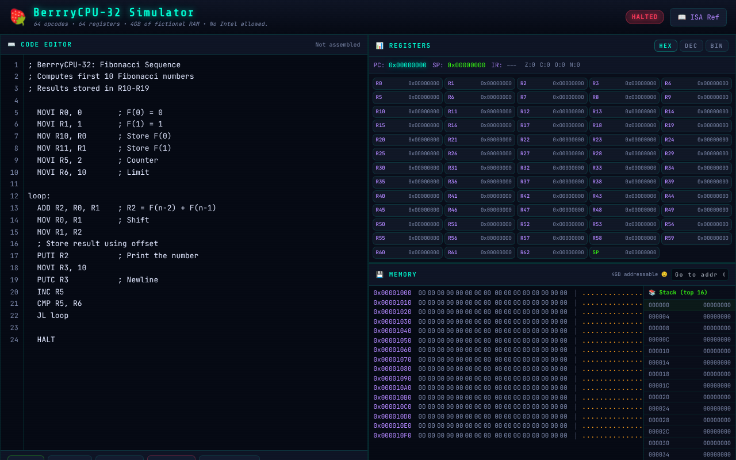Open the ISA Ref reference
Image resolution: width=736 pixels, height=460 pixels.
(x=698, y=17)
